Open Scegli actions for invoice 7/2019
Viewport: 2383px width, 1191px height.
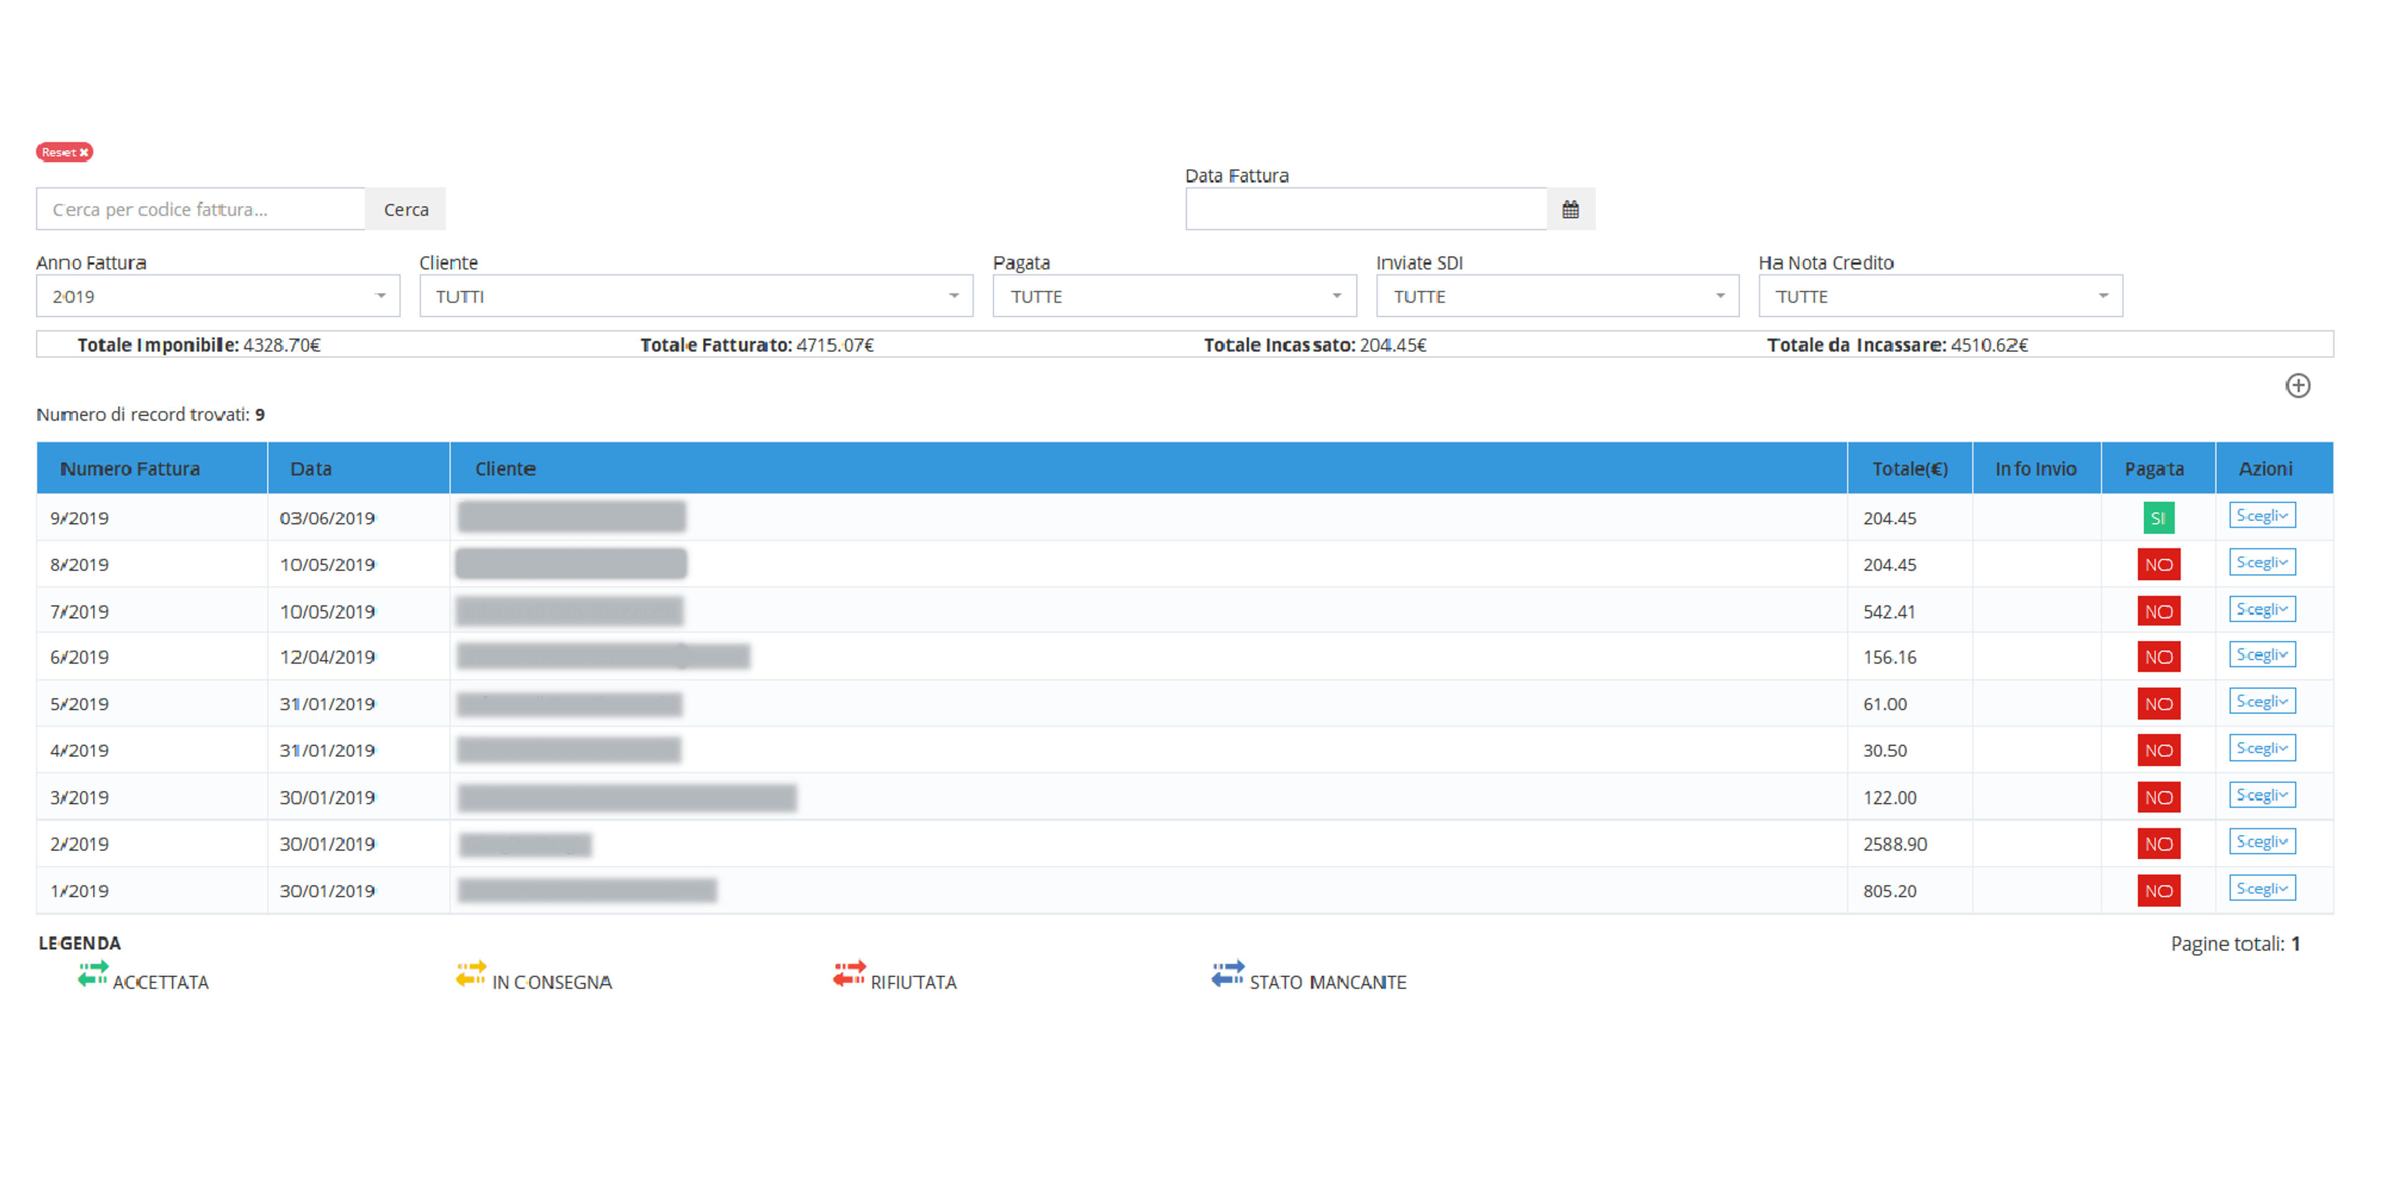coord(2262,609)
